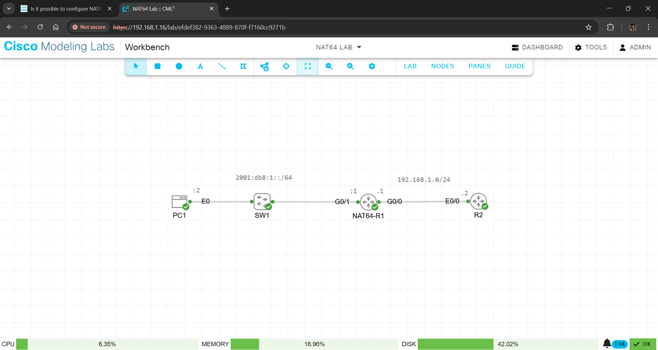Click the :2 address label above PC1
Viewport: 658px width, 350px height.
pos(196,190)
